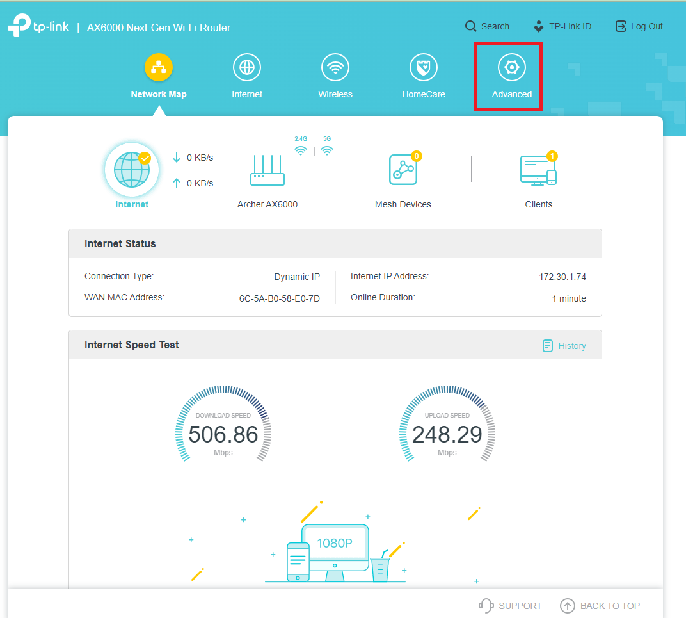Click SUPPORT in the footer
Image resolution: width=686 pixels, height=618 pixels.
520,606
